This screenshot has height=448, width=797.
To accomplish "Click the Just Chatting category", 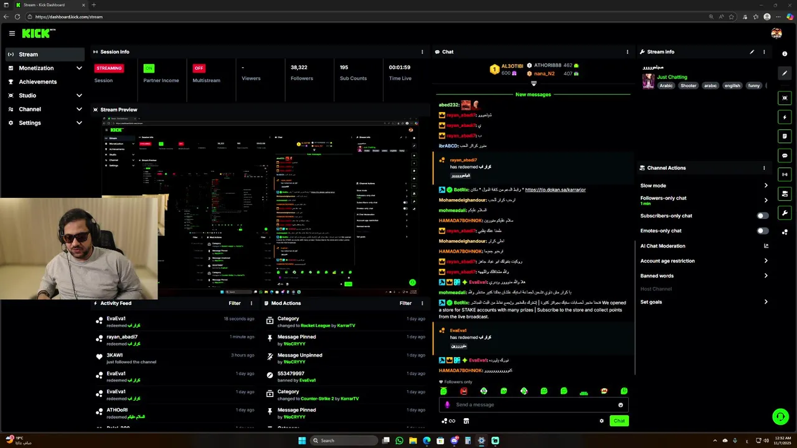I will click(x=672, y=77).
